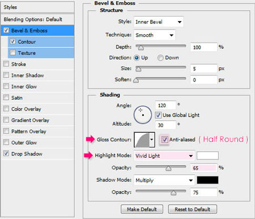Open the Drop Shadow settings row
Image resolution: width=255 pixels, height=219 pixels.
[37, 154]
